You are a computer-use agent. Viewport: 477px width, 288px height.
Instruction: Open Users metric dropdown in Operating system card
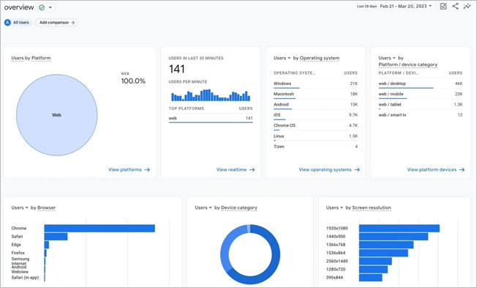282,58
